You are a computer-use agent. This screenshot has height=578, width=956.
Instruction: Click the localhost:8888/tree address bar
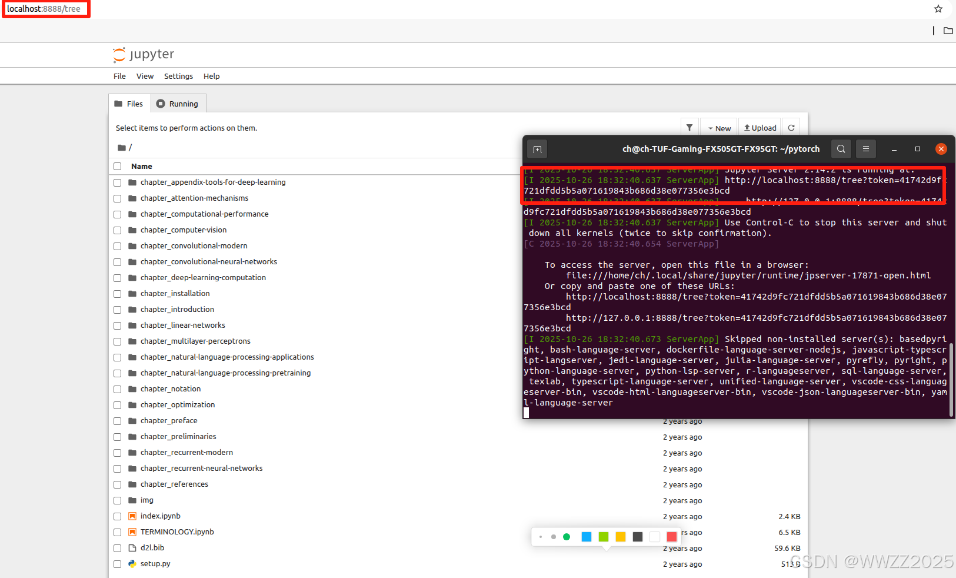tap(44, 9)
